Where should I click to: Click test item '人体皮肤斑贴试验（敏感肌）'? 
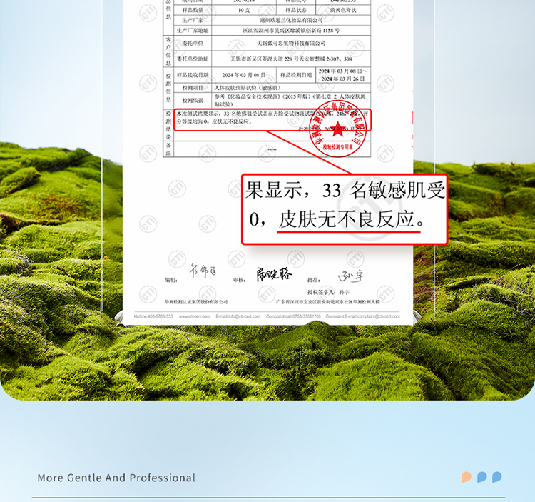click(248, 88)
